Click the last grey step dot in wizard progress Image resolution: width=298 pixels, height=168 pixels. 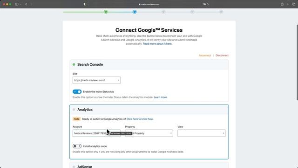click(x=221, y=12)
